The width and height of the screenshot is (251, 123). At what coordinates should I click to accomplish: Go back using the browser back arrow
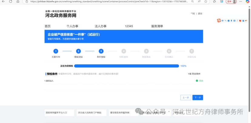point(3,2)
